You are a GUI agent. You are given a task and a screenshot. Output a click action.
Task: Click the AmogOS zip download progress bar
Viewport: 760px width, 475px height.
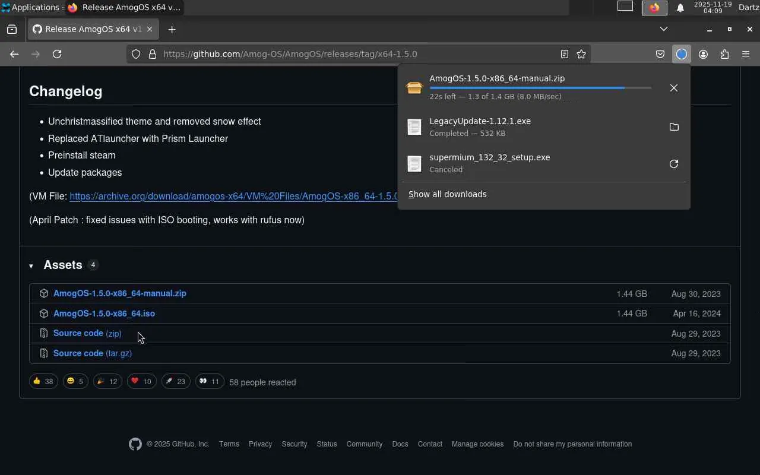[x=540, y=88]
